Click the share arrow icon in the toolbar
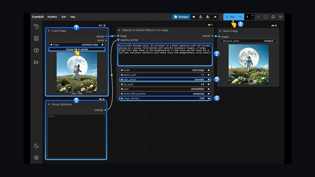The width and height of the screenshot is (315, 177). tap(215, 17)
